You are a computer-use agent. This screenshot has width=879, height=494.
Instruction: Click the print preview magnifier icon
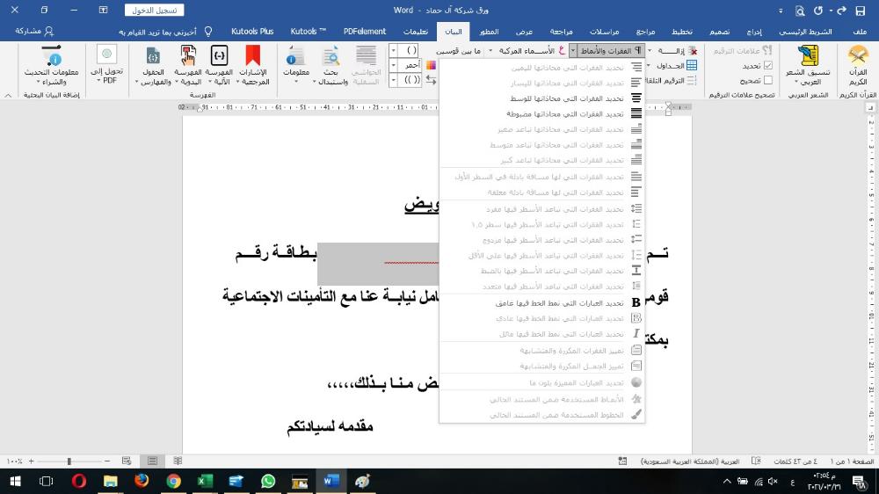[x=800, y=10]
